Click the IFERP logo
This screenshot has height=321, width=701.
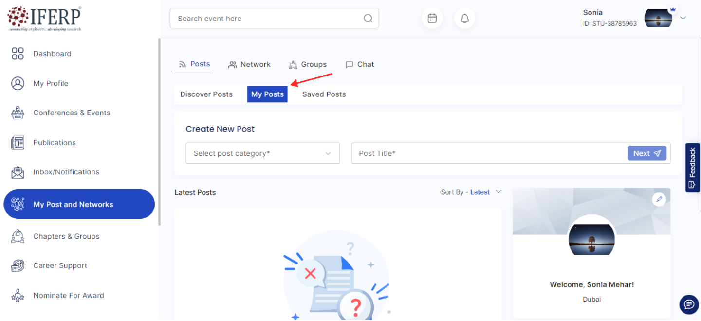44,19
